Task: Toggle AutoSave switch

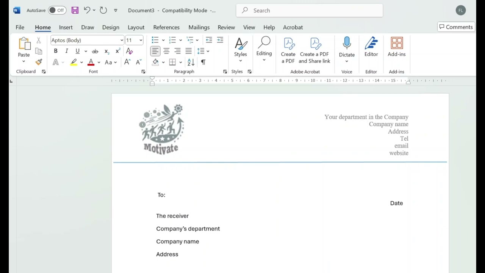Action: click(57, 10)
